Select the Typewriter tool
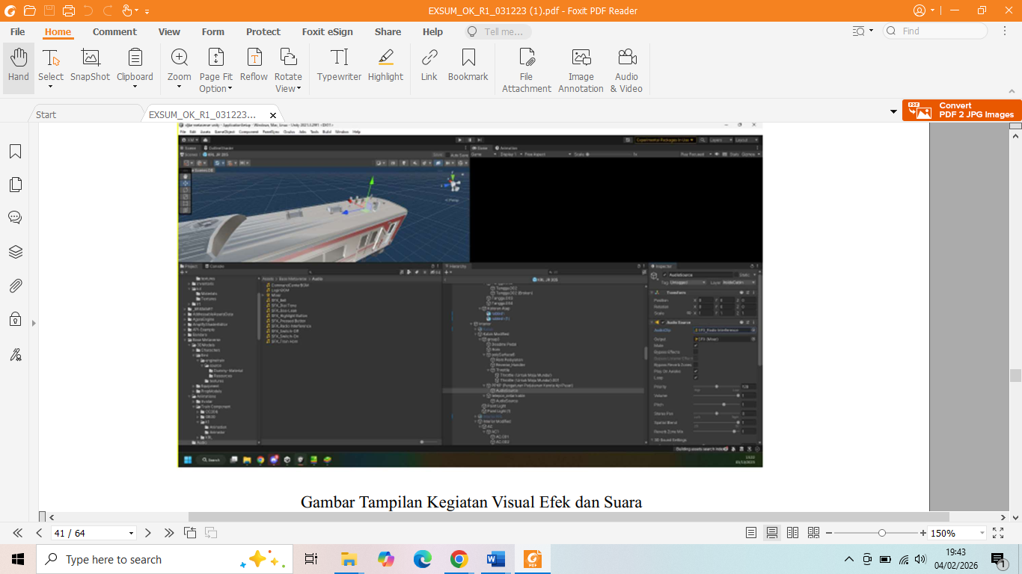1022x574 pixels. pos(338,67)
